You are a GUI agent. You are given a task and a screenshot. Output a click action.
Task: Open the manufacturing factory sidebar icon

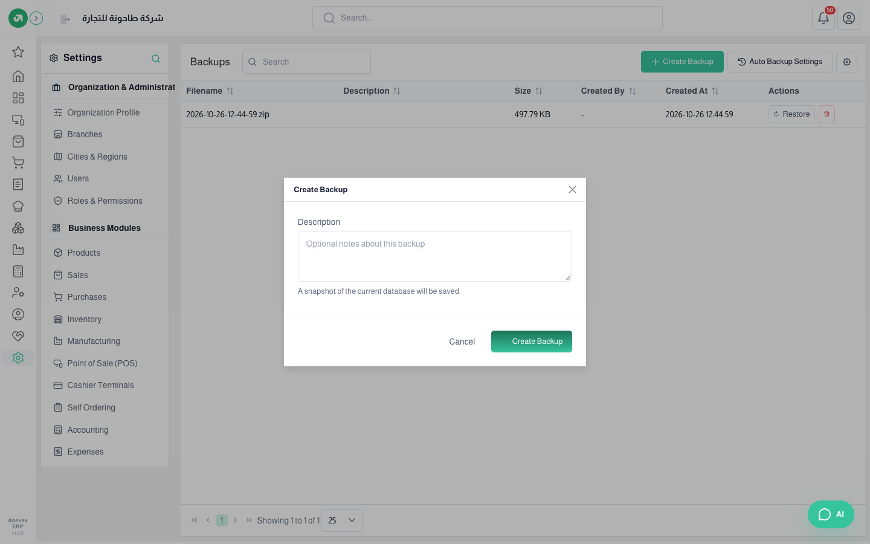(18, 250)
